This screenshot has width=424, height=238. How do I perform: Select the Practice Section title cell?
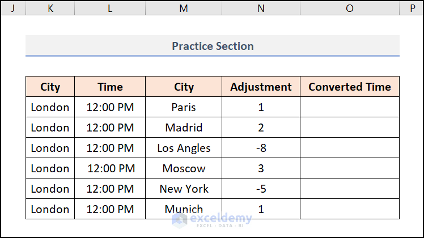tap(213, 46)
